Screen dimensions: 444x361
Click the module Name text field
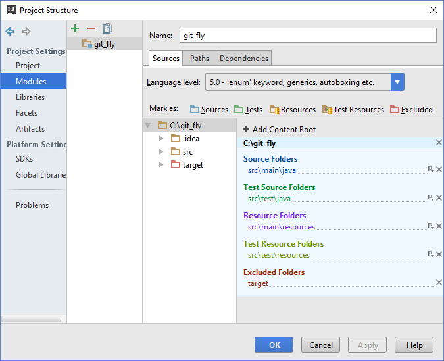[308, 36]
